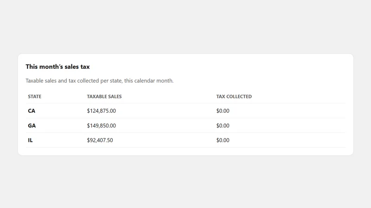Select the CA state cell
371x208 pixels.
(32, 111)
